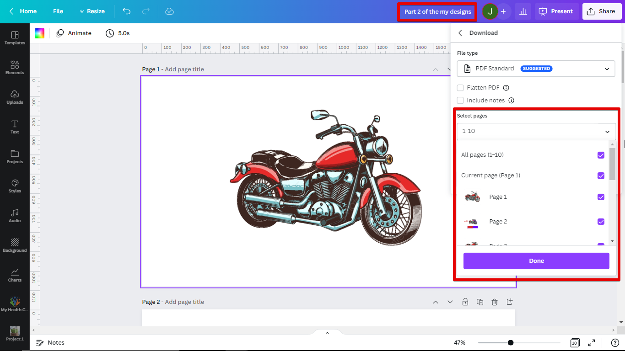The image size is (625, 351).
Task: Click the undo arrow icon
Action: point(127,11)
